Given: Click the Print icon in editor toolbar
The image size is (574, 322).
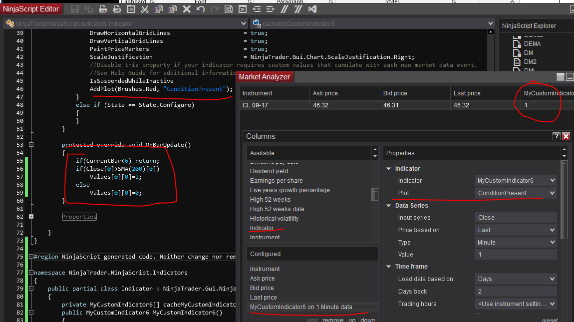Looking at the screenshot, I should (x=103, y=9).
